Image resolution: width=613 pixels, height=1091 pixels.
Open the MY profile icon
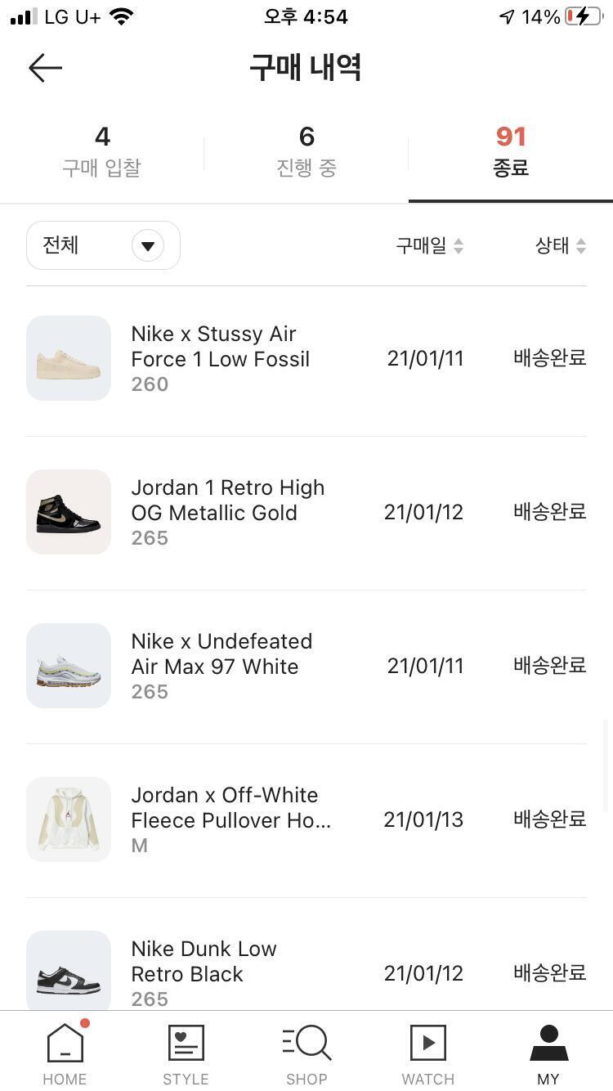coord(548,1044)
